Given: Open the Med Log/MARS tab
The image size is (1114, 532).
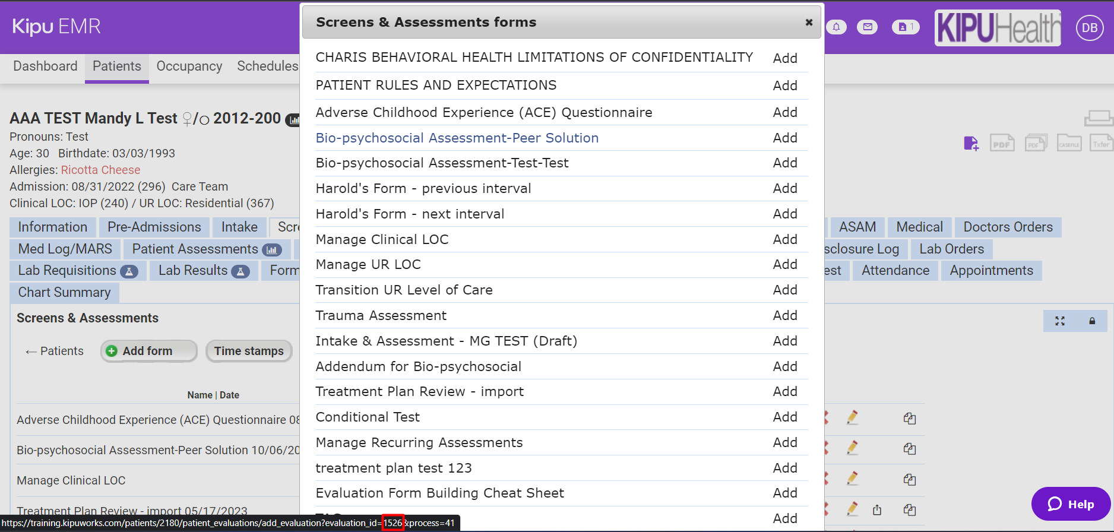Looking at the screenshot, I should (65, 249).
